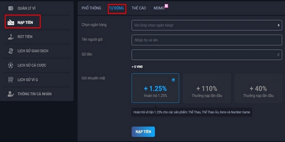This screenshot has height=142, width=285.
Task: Switch to the Thẻ Cào tab
Action: tap(139, 8)
